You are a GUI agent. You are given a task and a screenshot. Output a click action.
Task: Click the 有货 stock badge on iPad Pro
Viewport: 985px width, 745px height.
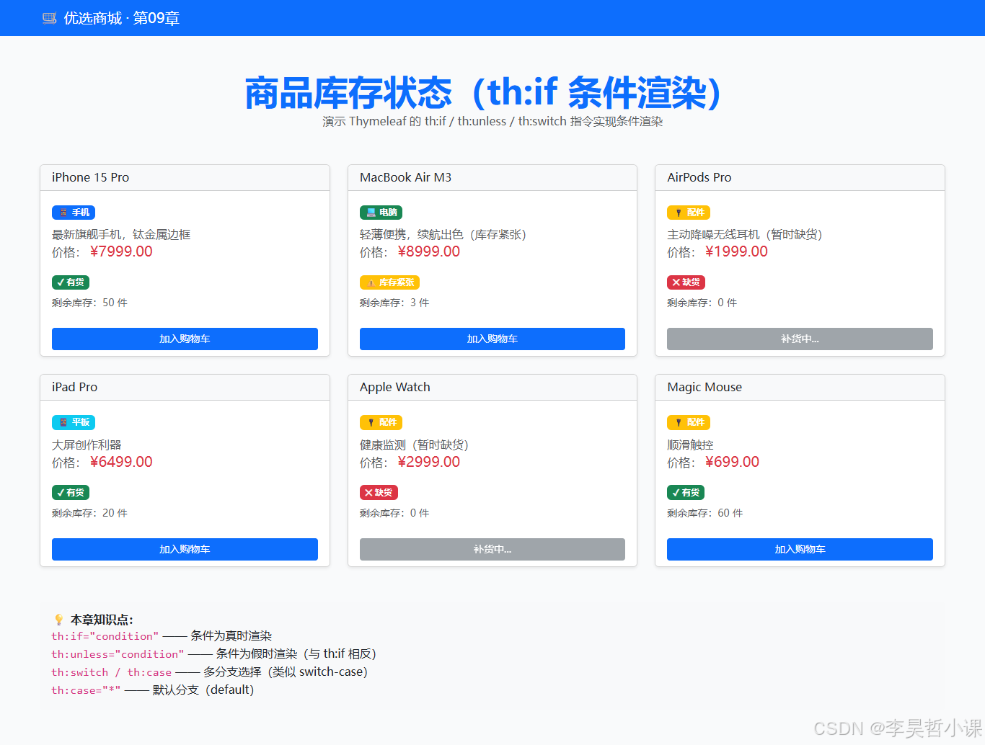click(x=71, y=493)
